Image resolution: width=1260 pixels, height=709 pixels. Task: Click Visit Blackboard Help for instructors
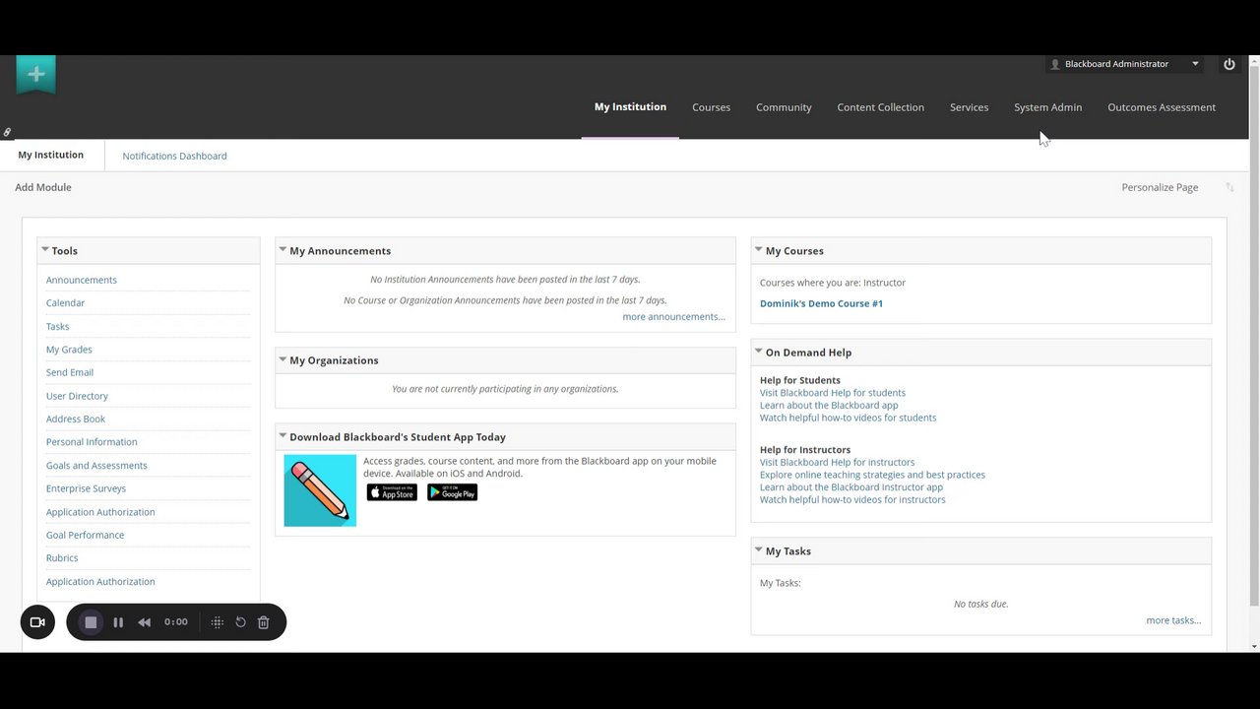pos(837,462)
